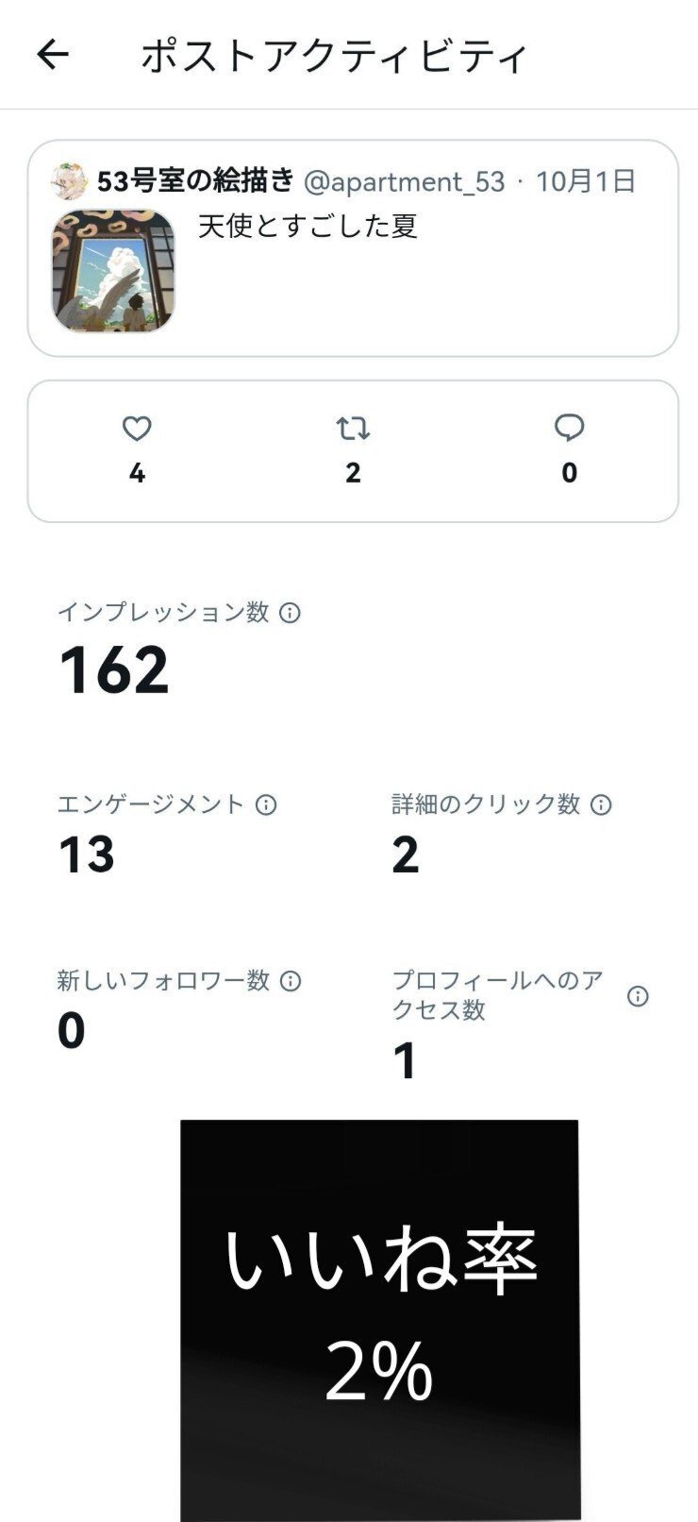Click the post text 天使とすごした夏
This screenshot has width=698, height=1522.
307,227
